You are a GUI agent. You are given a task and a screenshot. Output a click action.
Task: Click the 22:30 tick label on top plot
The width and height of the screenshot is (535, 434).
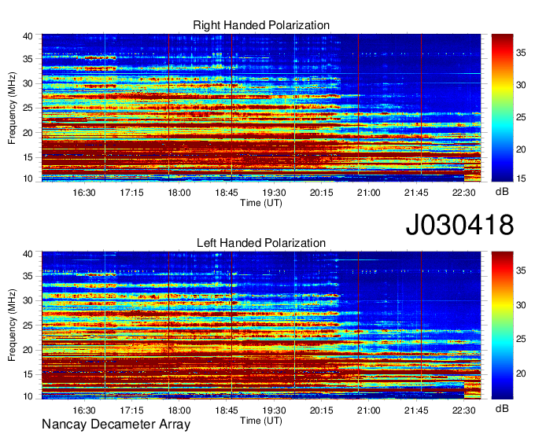[x=463, y=193]
